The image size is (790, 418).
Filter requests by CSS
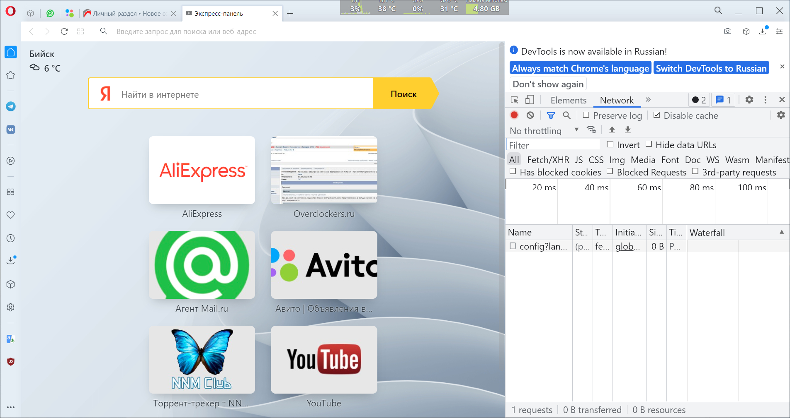pos(596,160)
